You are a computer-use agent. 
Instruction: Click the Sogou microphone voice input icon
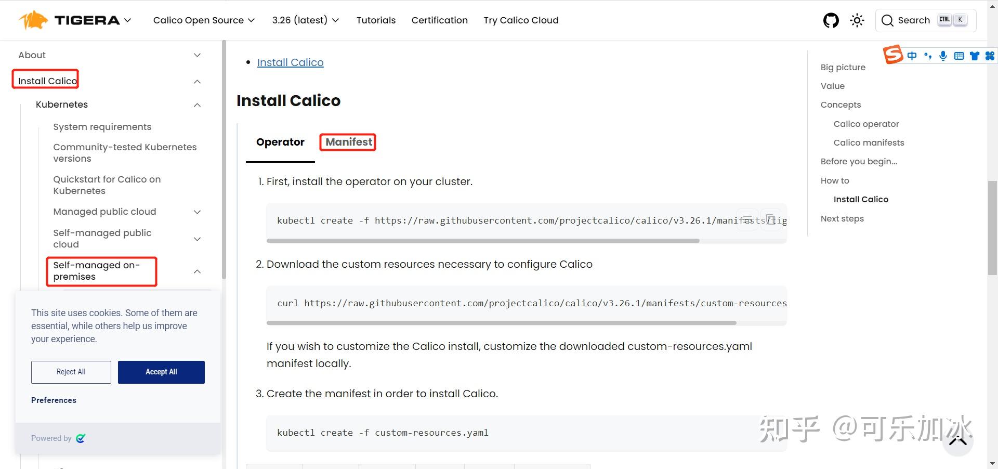tap(943, 56)
